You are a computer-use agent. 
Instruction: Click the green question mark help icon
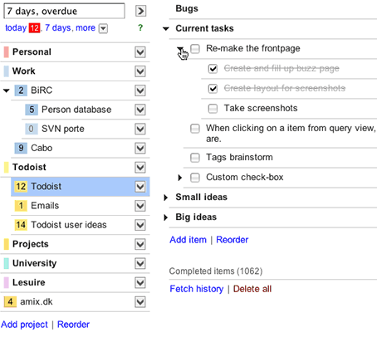coord(140,27)
